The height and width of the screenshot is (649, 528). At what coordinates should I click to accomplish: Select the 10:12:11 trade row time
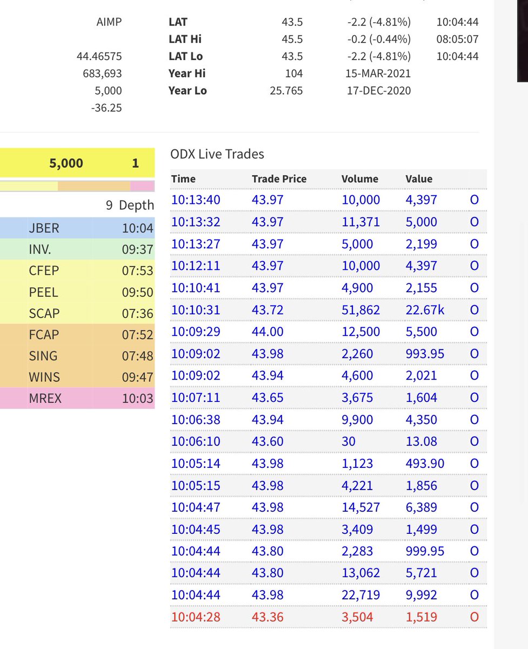(x=196, y=266)
